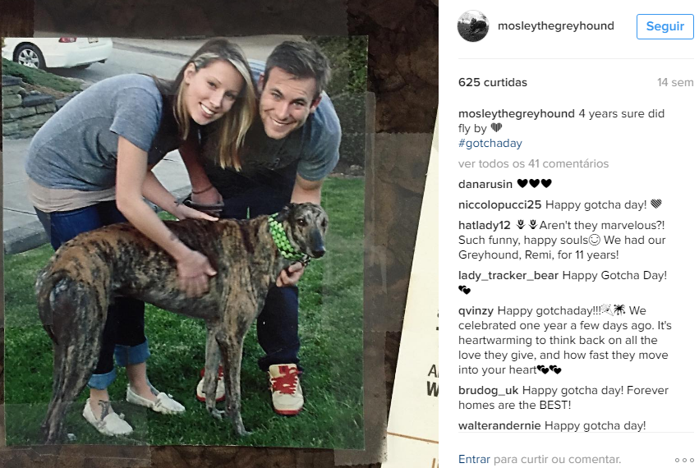
Task: Expand ver todos os 41 comentários
Action: pos(533,163)
